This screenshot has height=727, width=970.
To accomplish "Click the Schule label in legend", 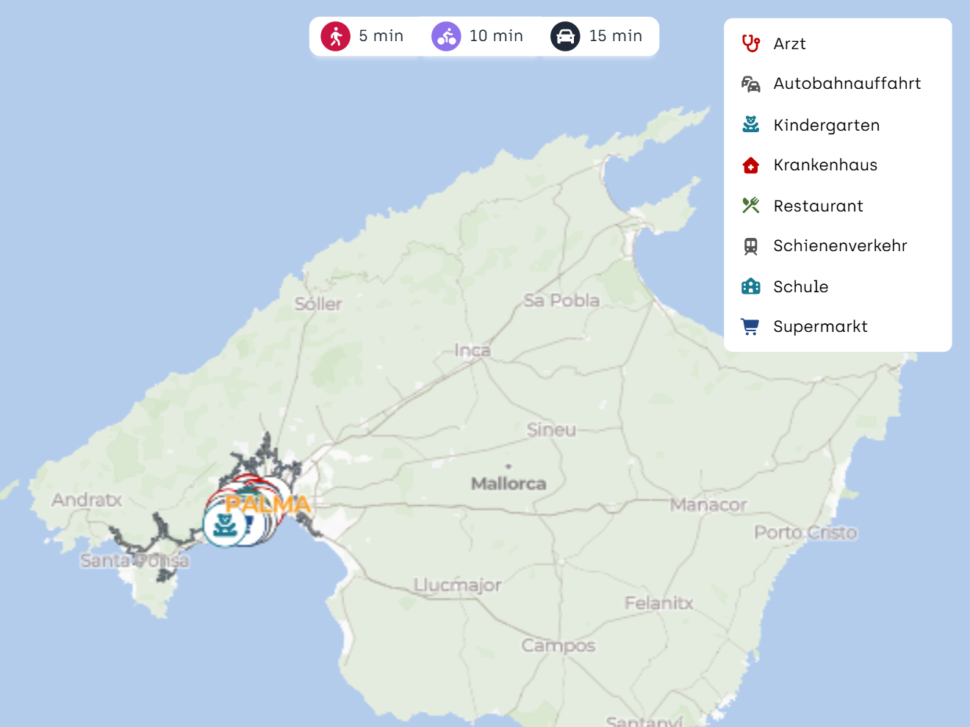I will (x=800, y=287).
